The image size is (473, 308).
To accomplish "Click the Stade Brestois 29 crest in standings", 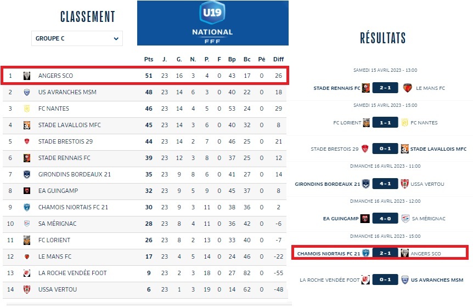I will tap(26, 141).
